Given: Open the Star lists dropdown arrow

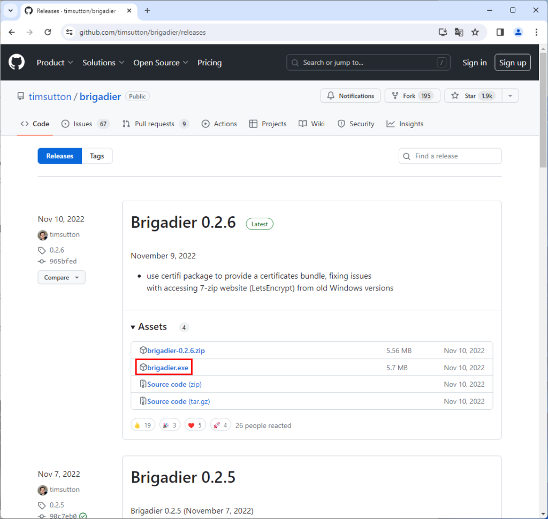Looking at the screenshot, I should tap(511, 96).
